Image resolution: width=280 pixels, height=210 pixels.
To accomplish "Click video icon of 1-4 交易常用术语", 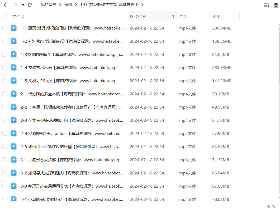I will [14, 67].
